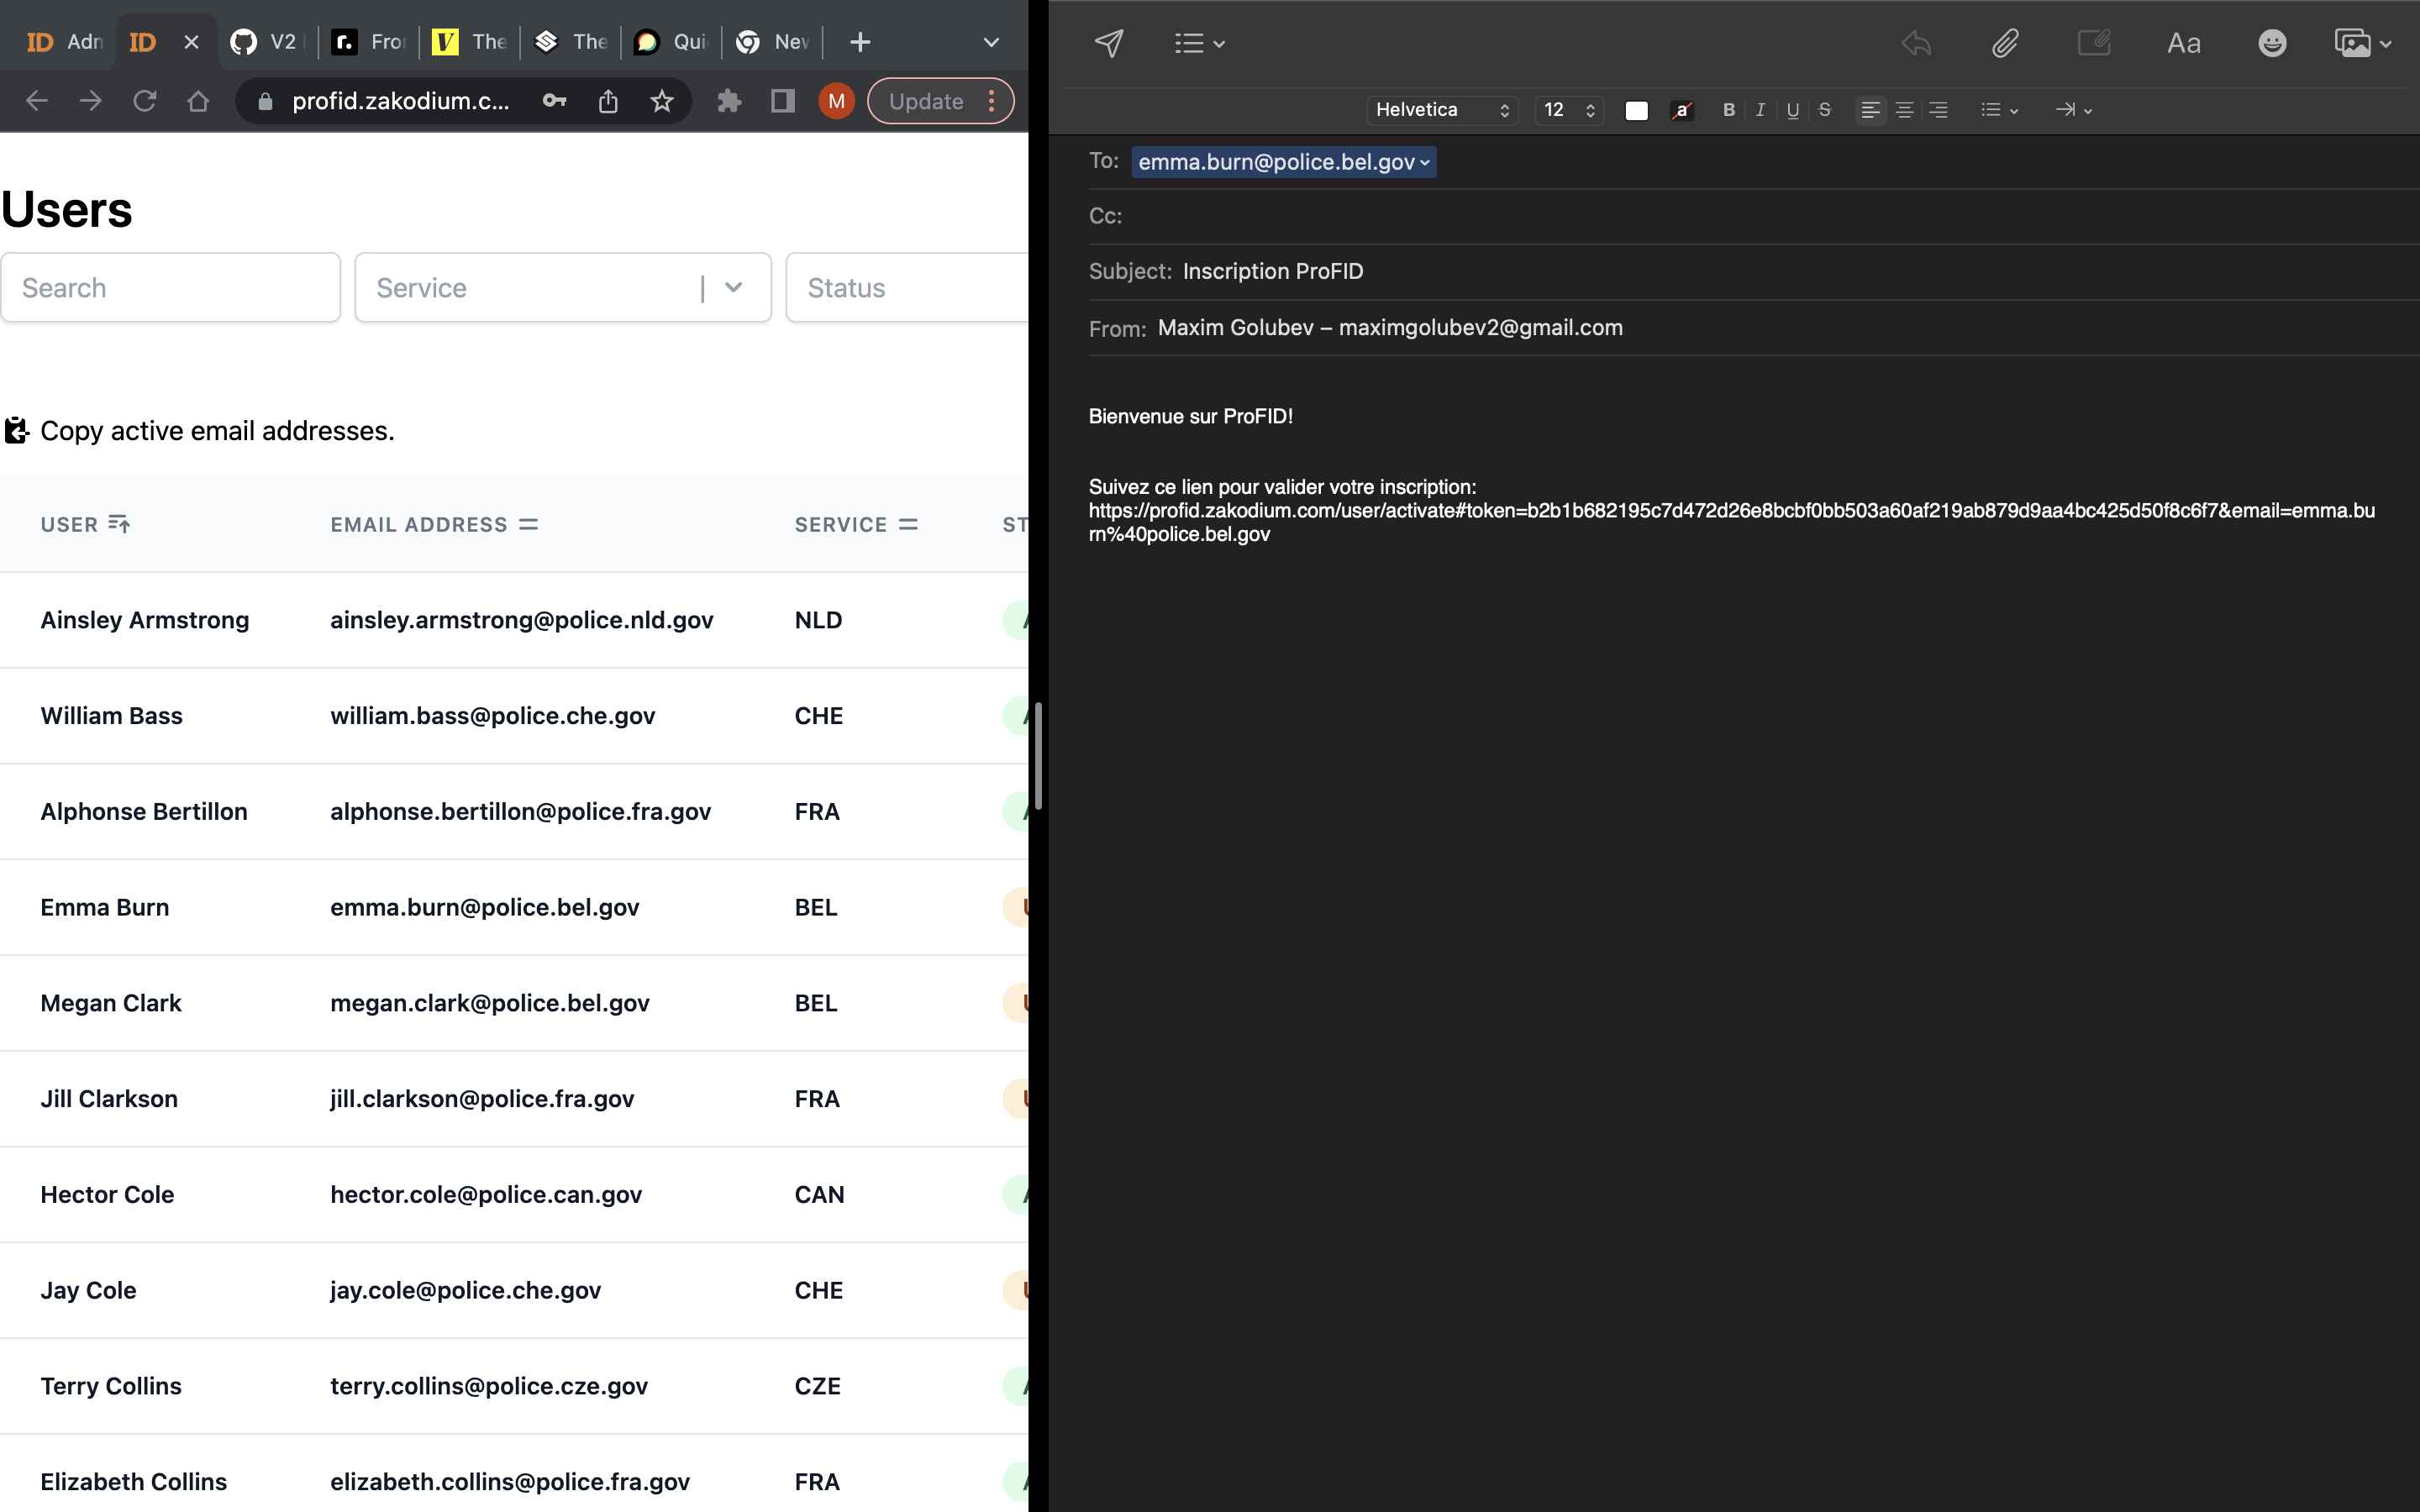Open the text color swatch

click(x=1635, y=110)
